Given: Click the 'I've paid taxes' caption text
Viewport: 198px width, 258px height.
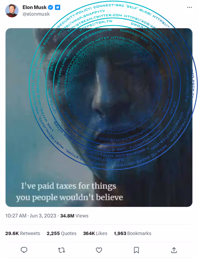Looking at the screenshot, I should (x=70, y=192).
